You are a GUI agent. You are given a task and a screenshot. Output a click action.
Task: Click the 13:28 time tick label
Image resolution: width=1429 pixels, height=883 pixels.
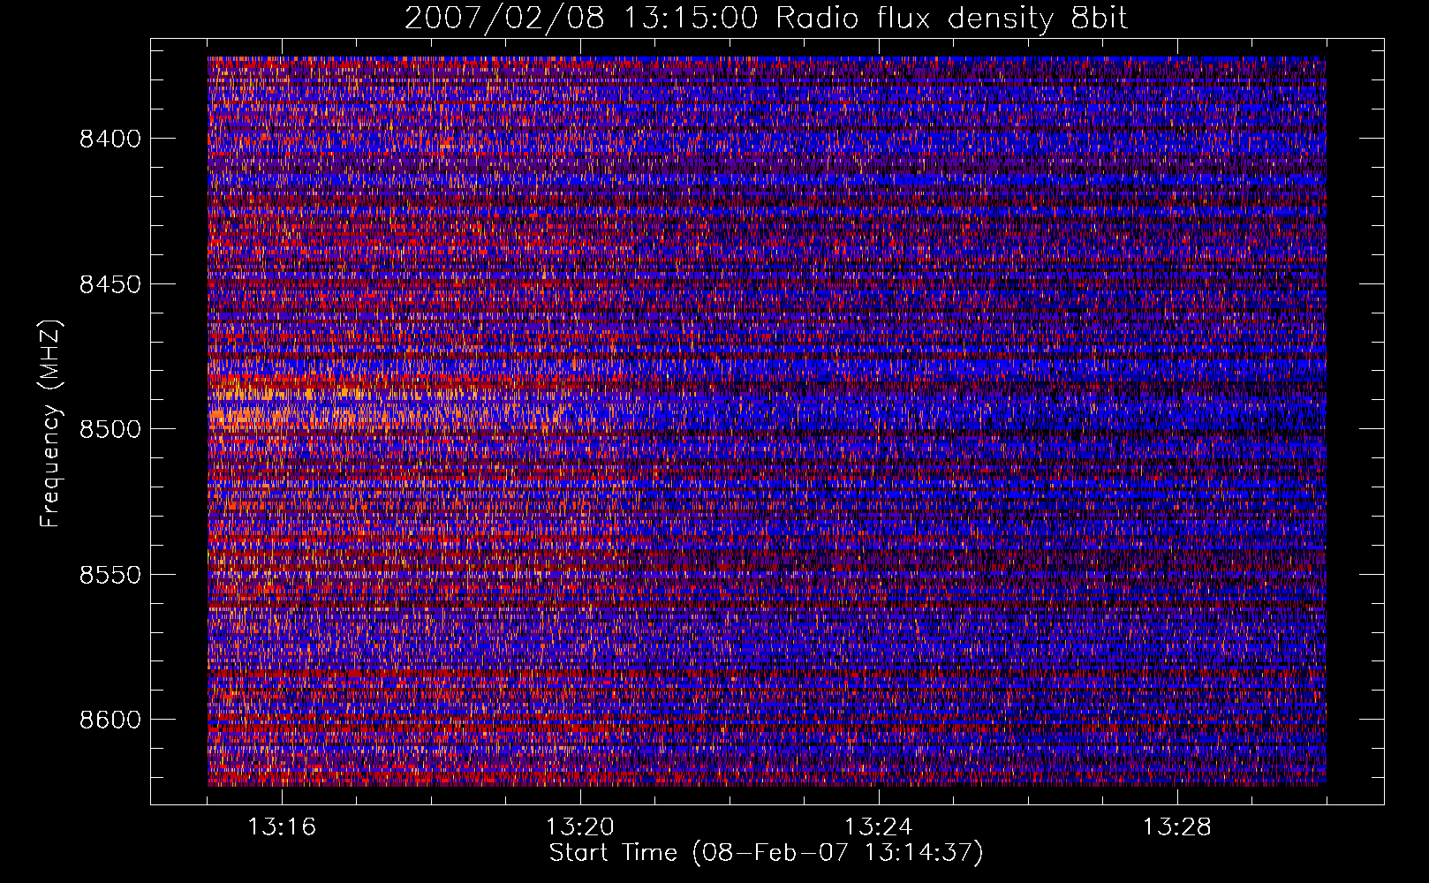click(x=1177, y=827)
